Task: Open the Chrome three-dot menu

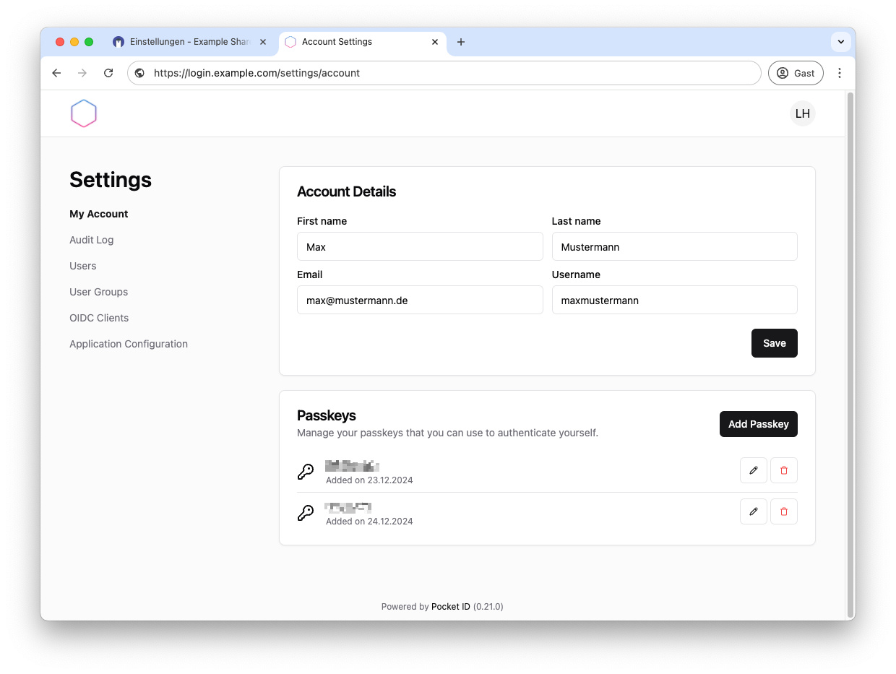Action: 840,73
